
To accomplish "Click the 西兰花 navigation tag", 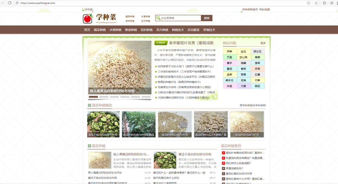I will tap(258, 51).
